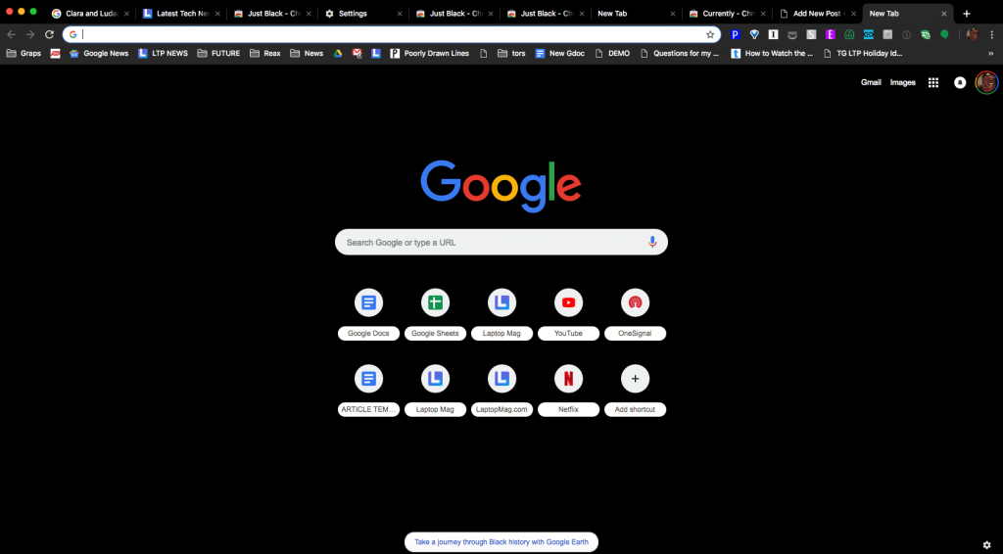The width and height of the screenshot is (1003, 554).
Task: Open a new tab with the plus button
Action: pyautogui.click(x=966, y=14)
